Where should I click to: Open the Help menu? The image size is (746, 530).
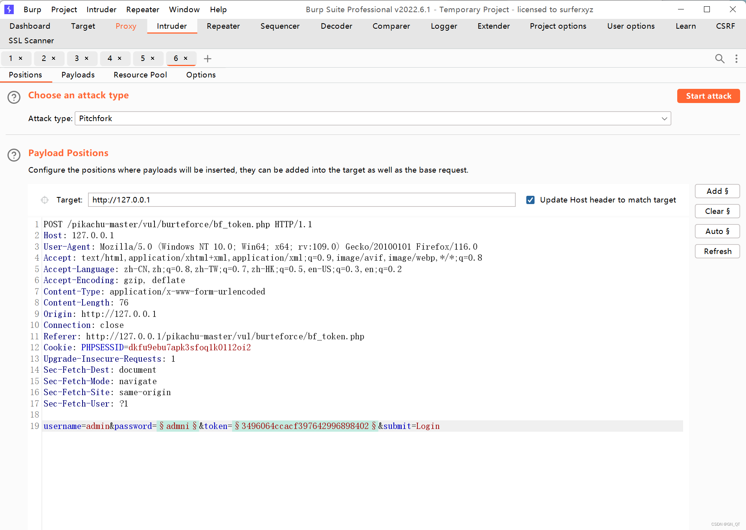pos(218,9)
